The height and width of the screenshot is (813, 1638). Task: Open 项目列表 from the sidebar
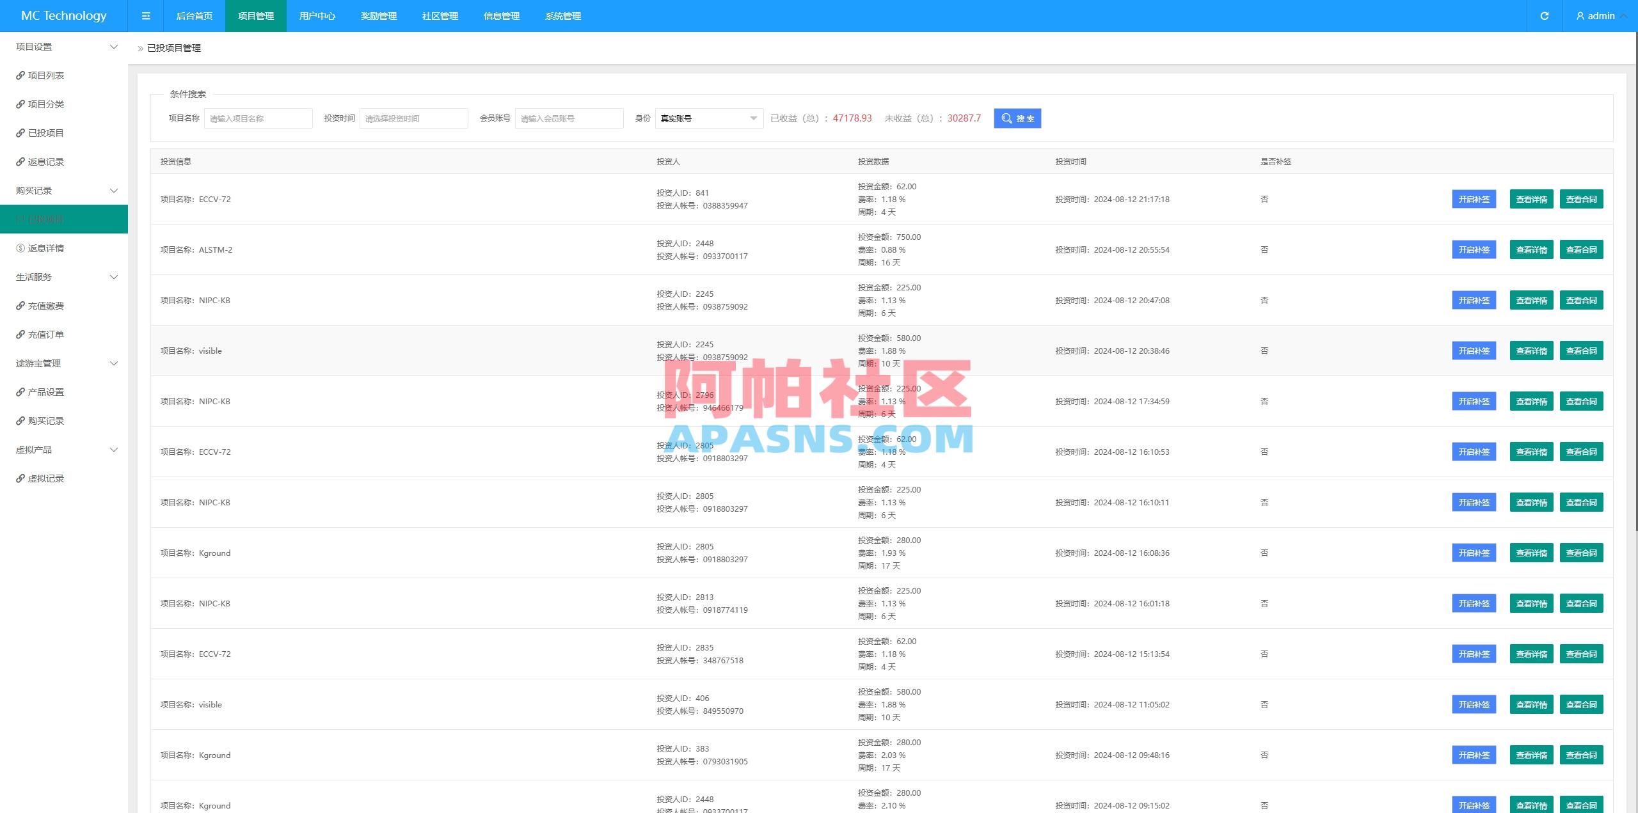click(x=45, y=75)
